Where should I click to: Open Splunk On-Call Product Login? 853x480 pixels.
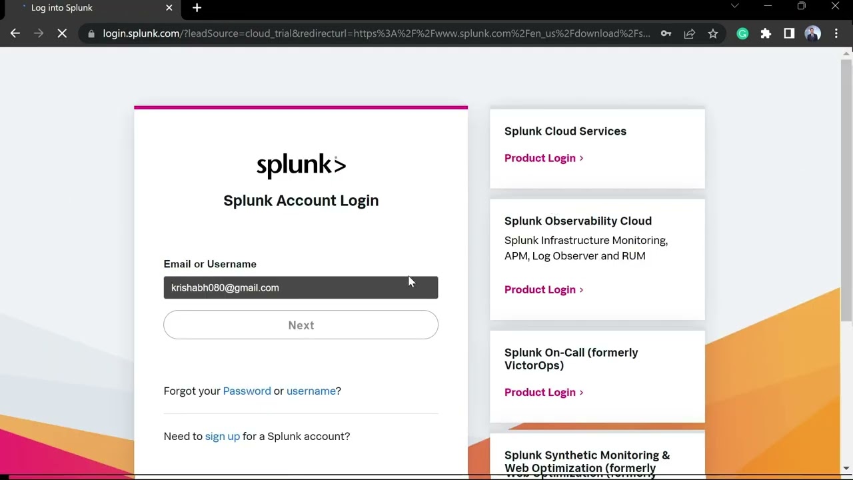tap(544, 392)
